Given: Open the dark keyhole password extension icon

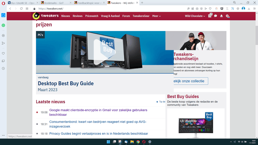Looking at the screenshot, I should tap(222, 9).
